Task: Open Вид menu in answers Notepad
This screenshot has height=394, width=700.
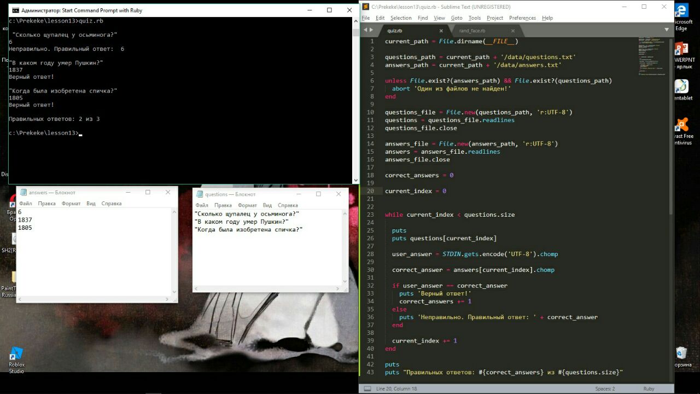Action: tap(91, 204)
